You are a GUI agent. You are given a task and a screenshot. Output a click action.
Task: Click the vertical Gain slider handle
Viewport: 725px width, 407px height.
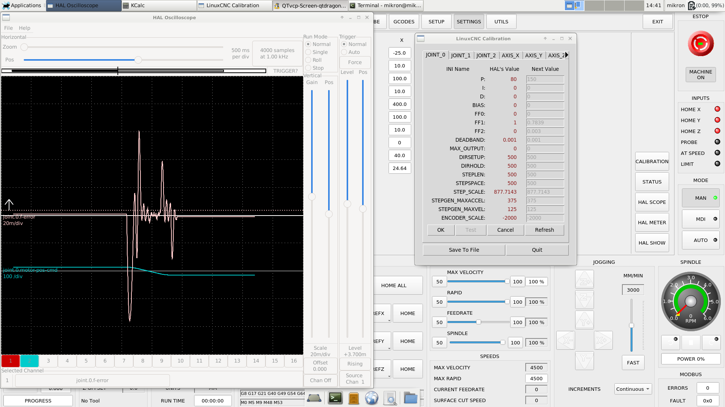click(x=312, y=197)
